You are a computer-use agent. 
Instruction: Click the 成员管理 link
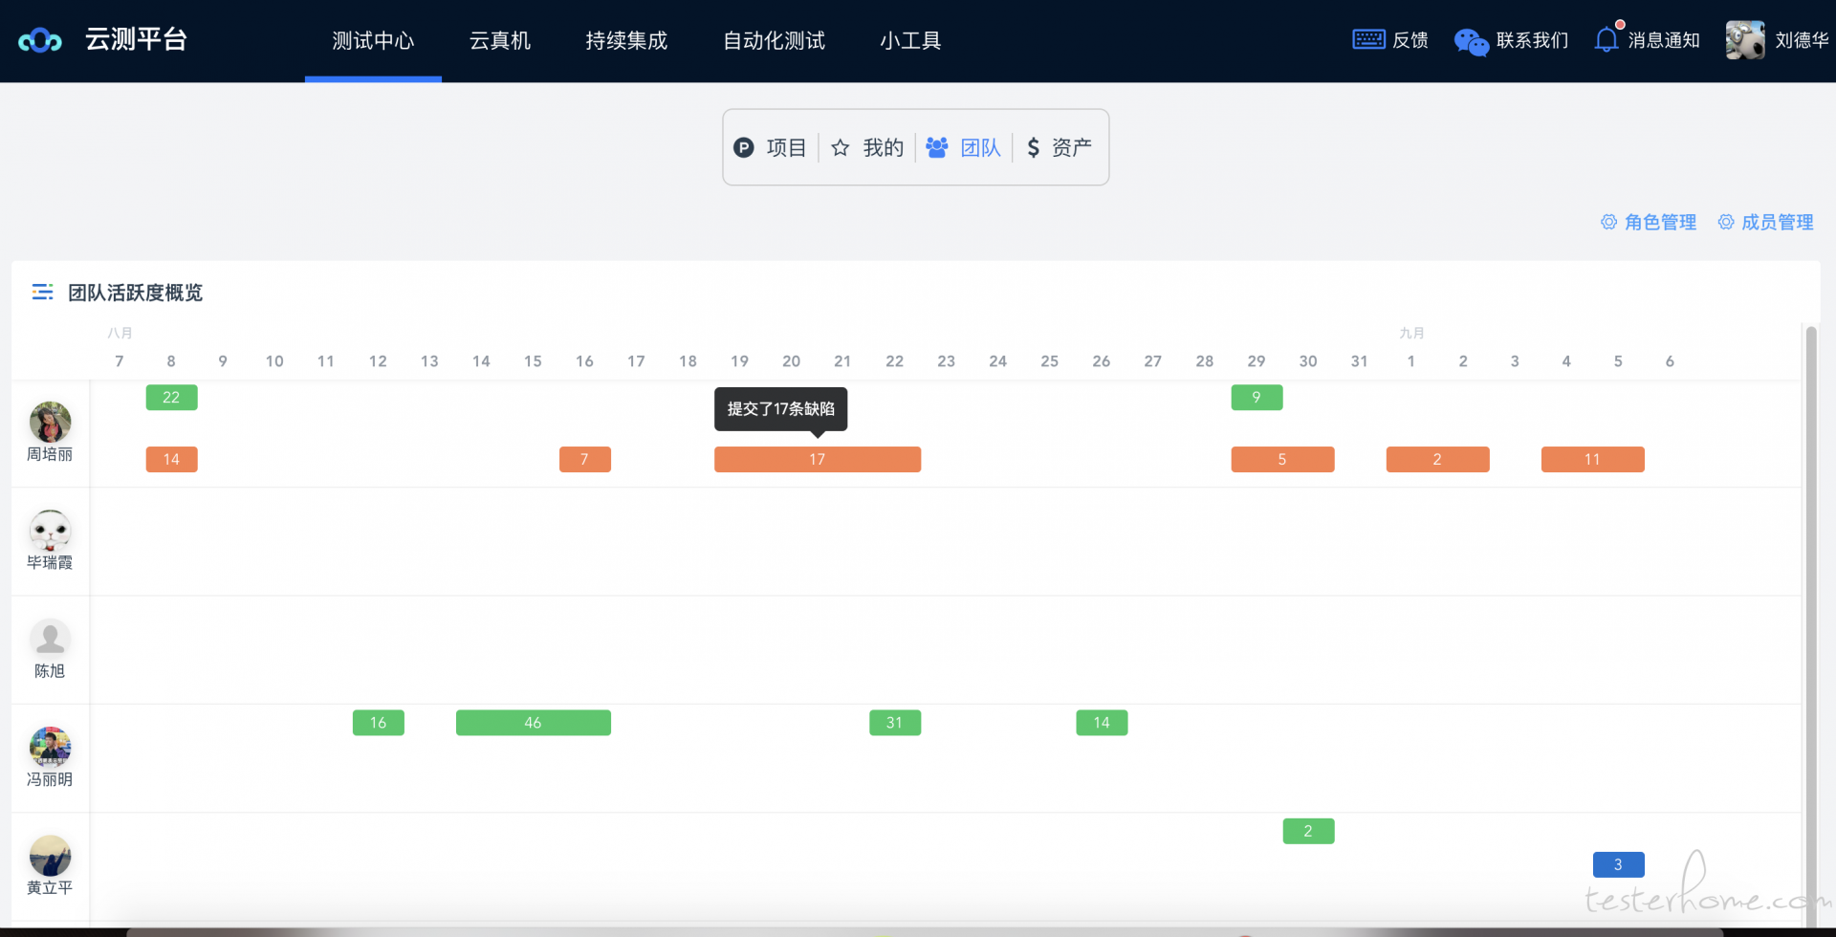(1777, 222)
